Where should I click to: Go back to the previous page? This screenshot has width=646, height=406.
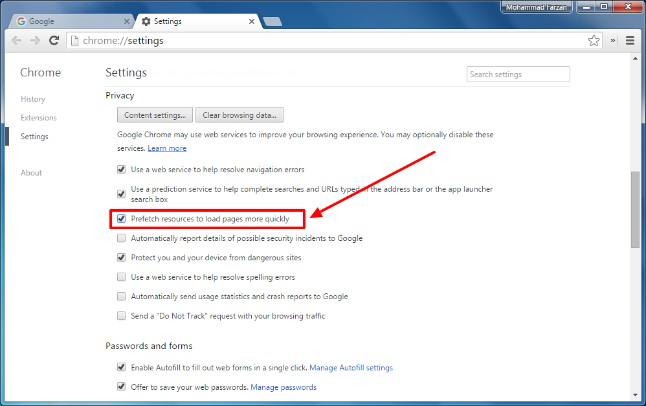click(x=16, y=40)
